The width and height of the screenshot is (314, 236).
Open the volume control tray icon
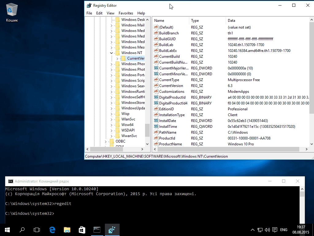pyautogui.click(x=267, y=230)
